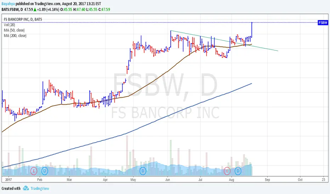Viewport: 330px width, 194px height.
Task: Click the blue 200-day moving average line
Action: coord(126,133)
